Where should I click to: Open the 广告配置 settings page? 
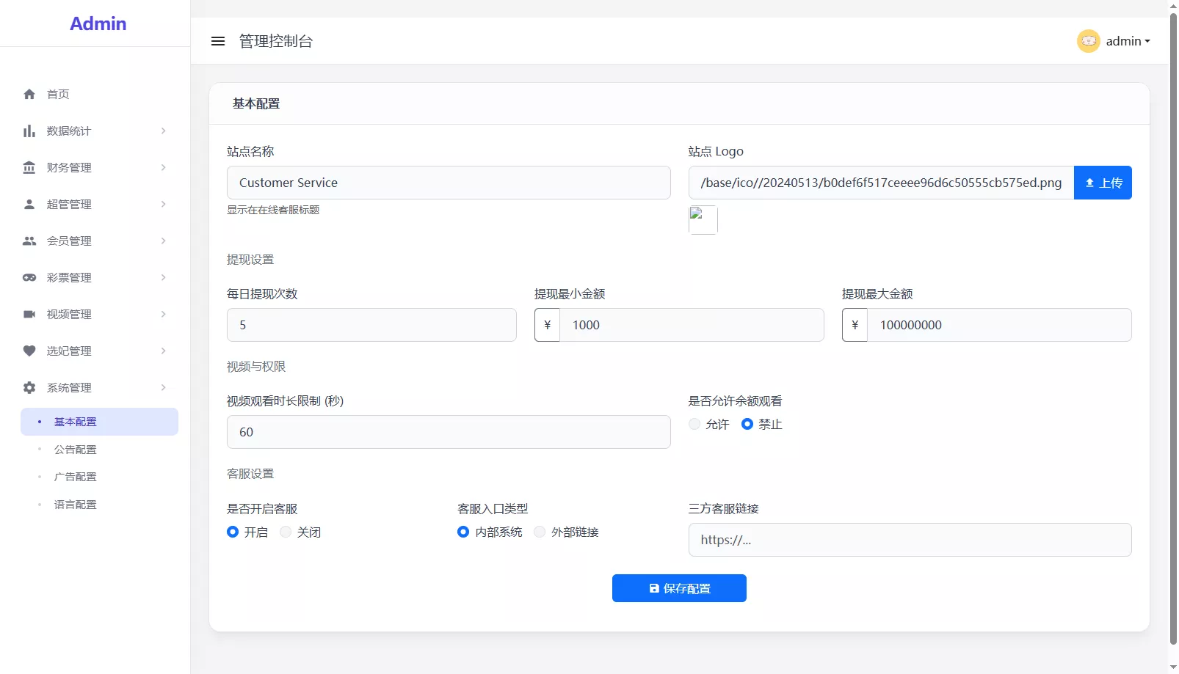(75, 476)
